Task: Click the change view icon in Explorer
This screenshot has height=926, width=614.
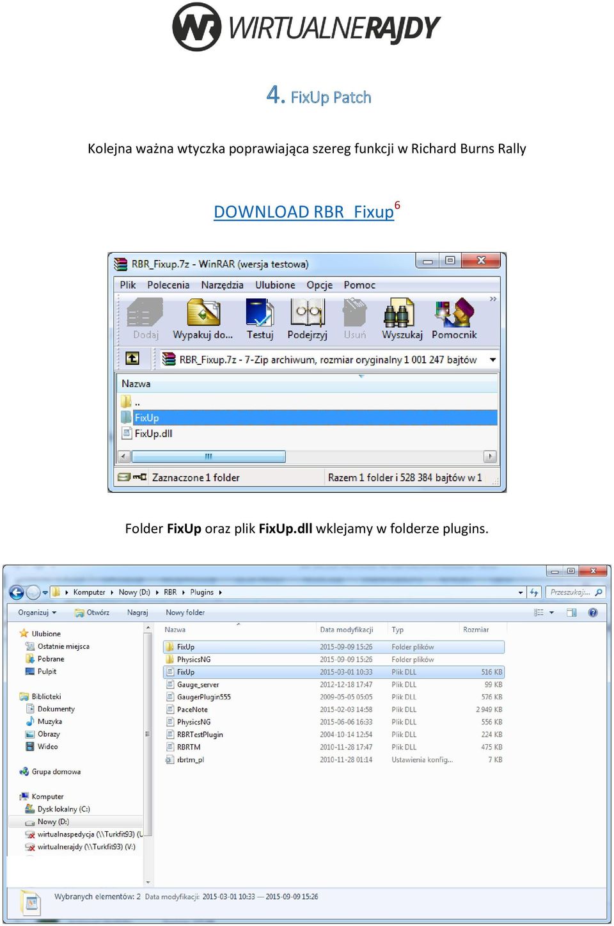Action: [x=539, y=612]
